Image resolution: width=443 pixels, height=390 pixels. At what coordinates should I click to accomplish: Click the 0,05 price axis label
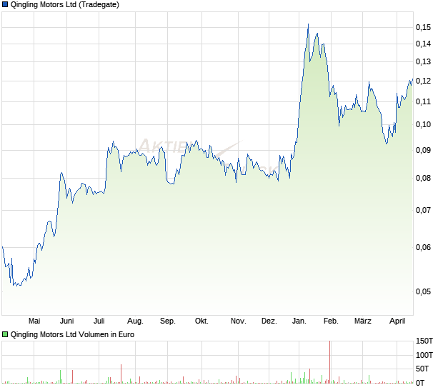(x=423, y=291)
